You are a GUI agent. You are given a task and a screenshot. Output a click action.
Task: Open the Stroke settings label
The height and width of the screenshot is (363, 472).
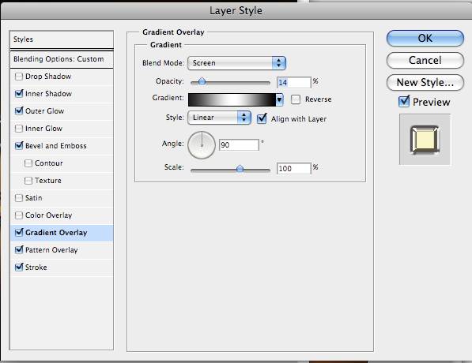pyautogui.click(x=36, y=268)
